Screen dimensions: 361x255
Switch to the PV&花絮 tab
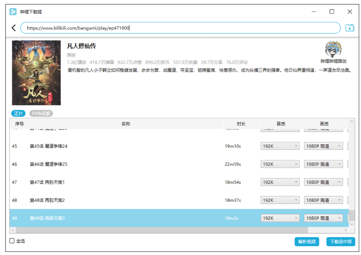point(41,114)
